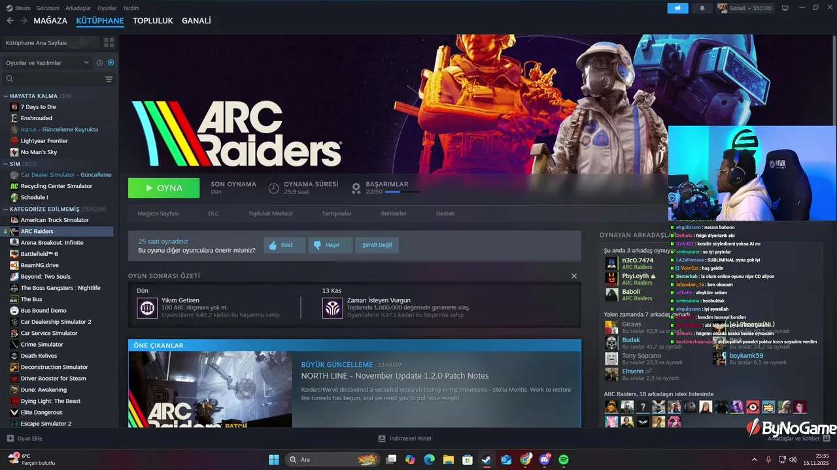Open the Elite Dangerous game icon

pyautogui.click(x=14, y=413)
